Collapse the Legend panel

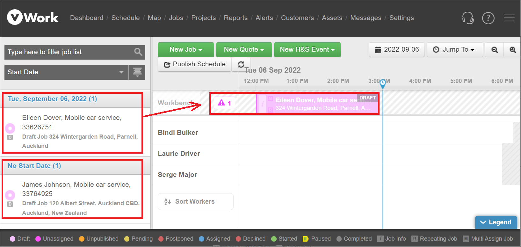(x=496, y=222)
